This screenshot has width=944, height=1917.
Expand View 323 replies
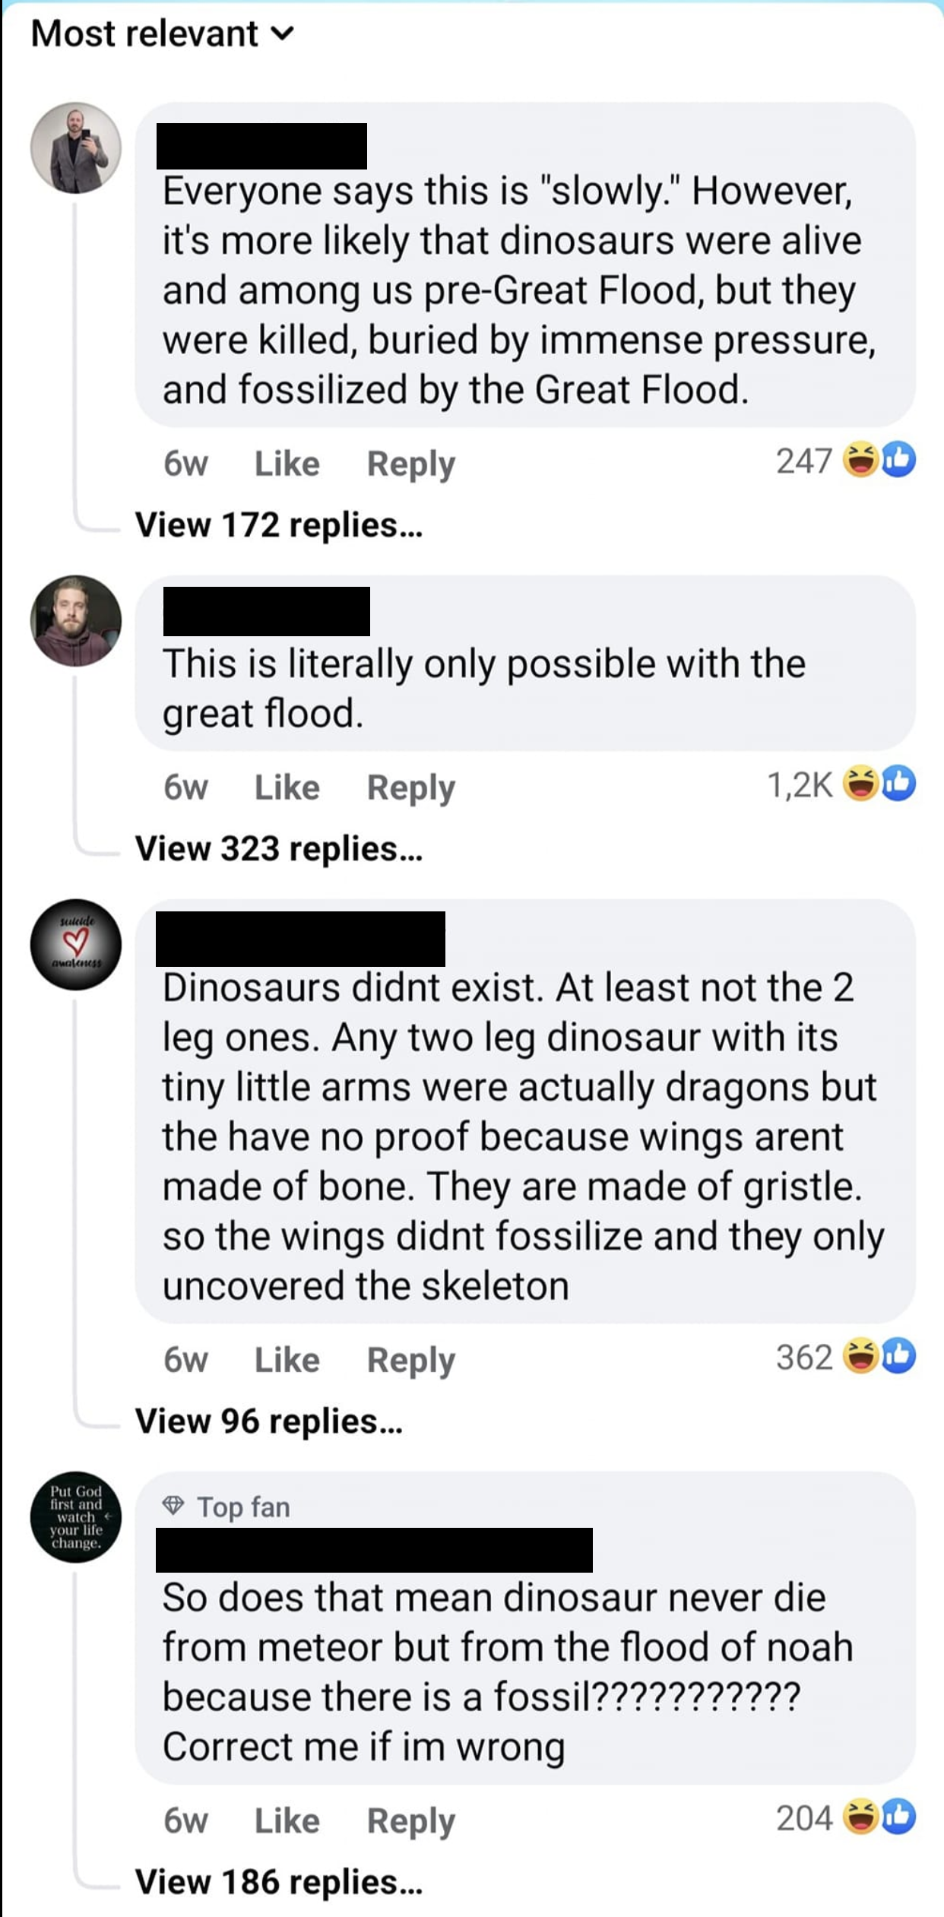(278, 848)
